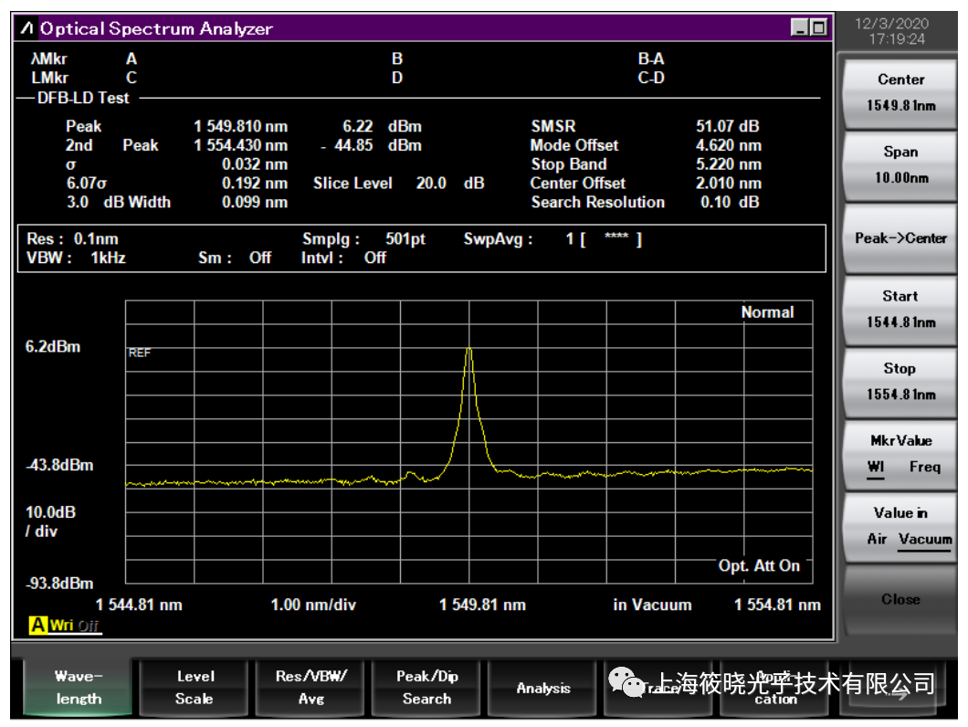Toggle trace A Wri/Off state
The image size is (968, 727).
pos(75,626)
